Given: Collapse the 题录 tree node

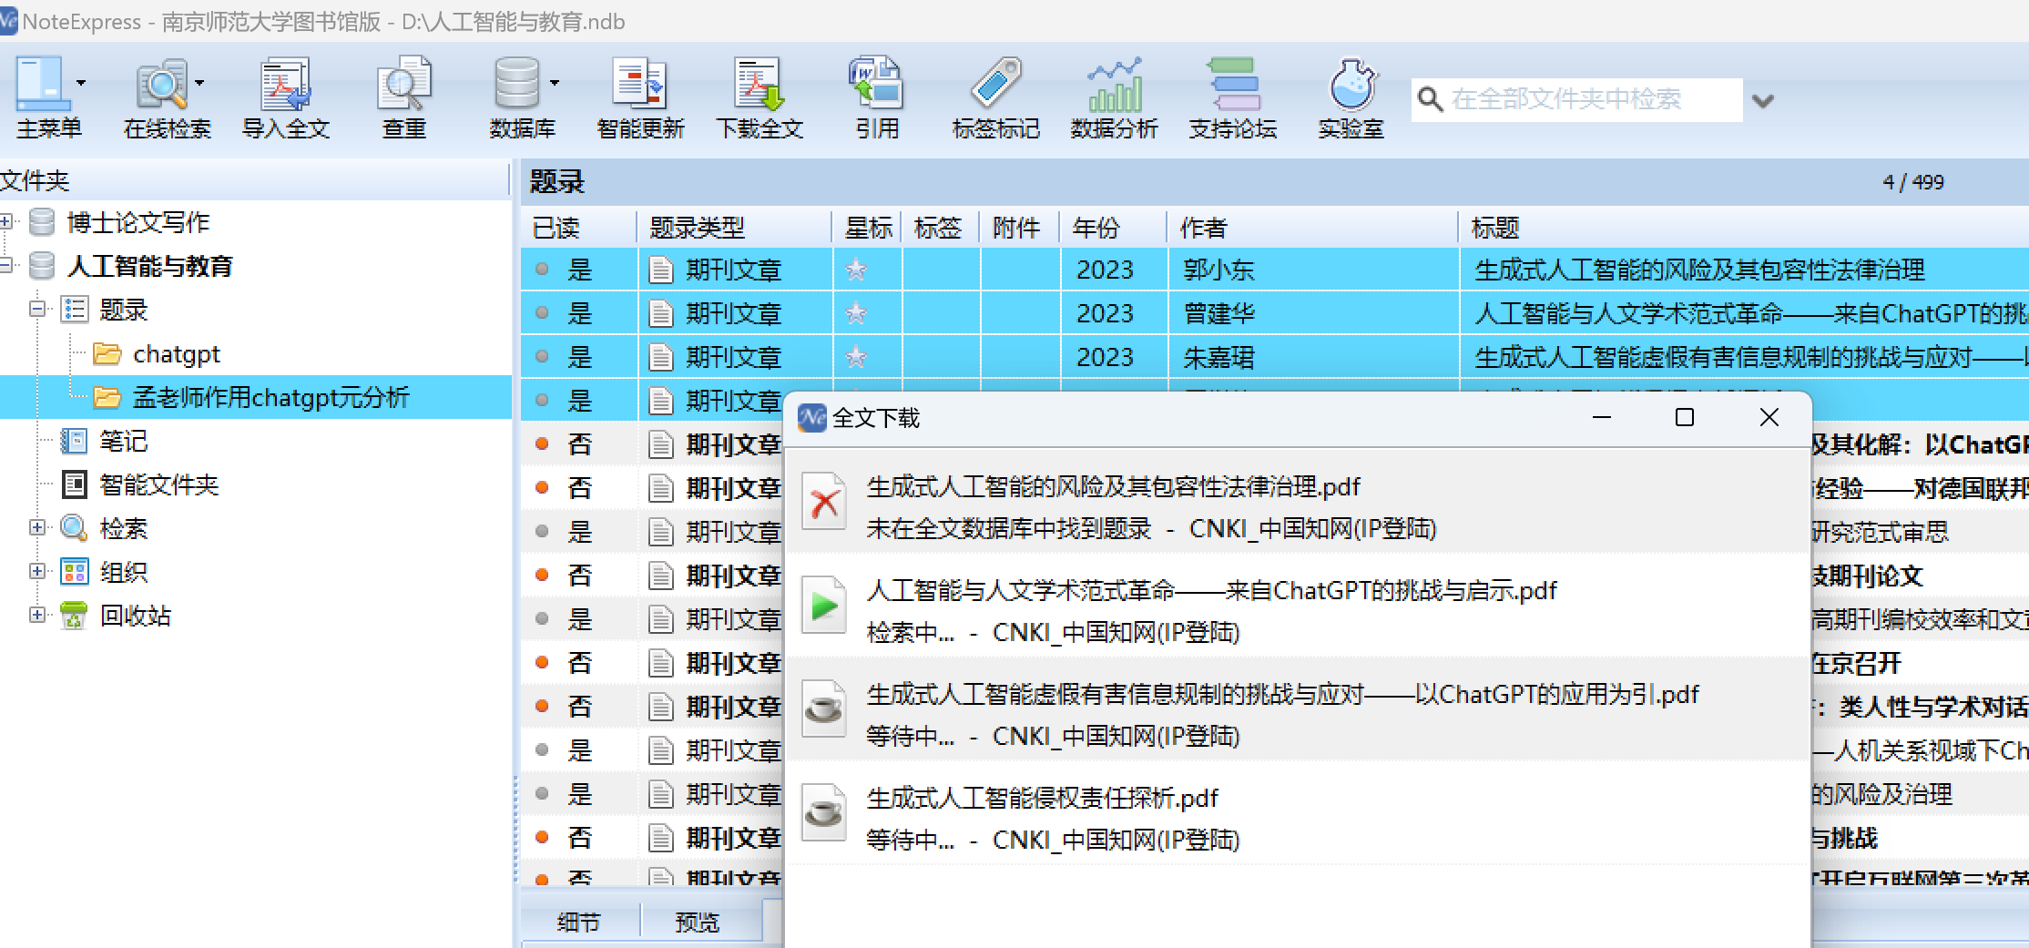Looking at the screenshot, I should (x=37, y=310).
